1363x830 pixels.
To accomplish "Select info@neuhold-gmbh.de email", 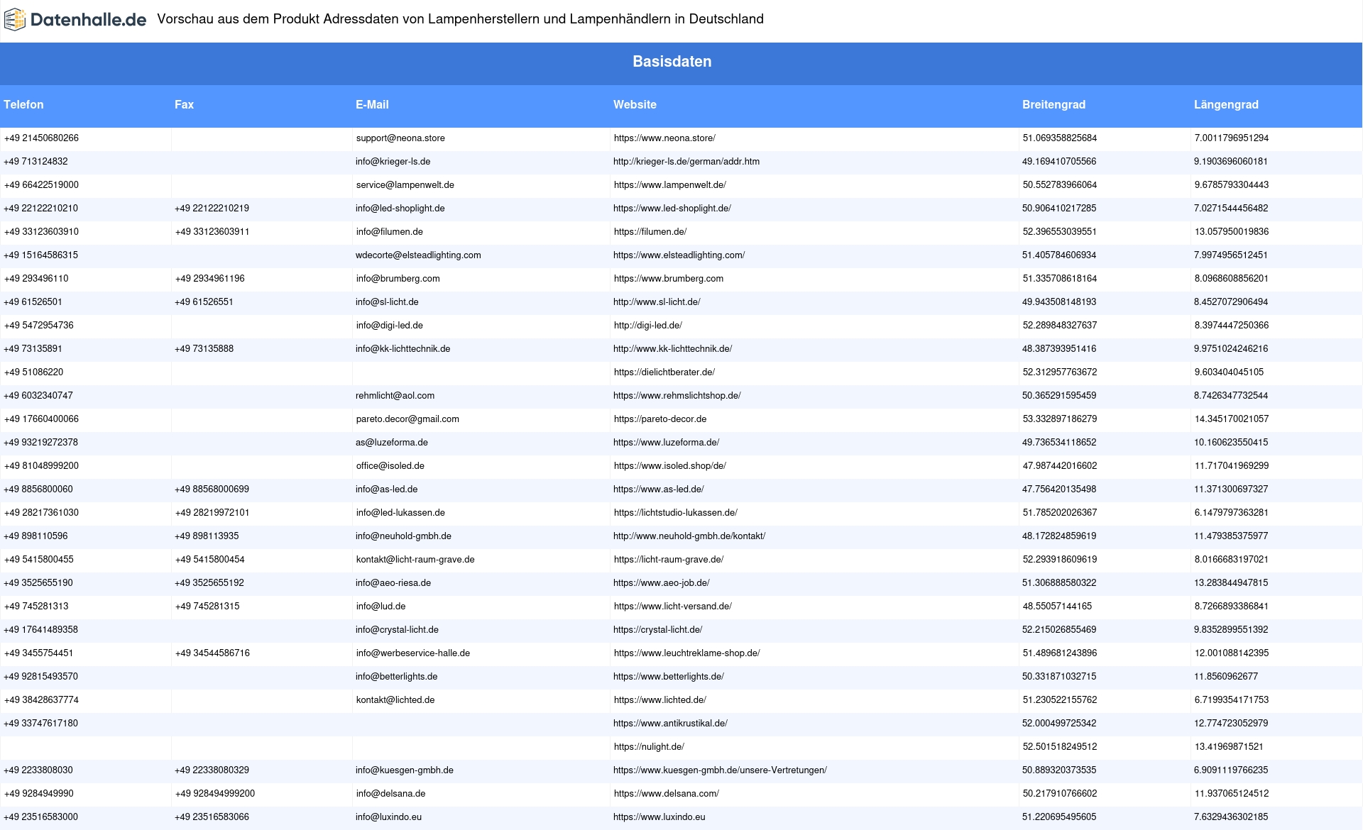I will (x=403, y=536).
